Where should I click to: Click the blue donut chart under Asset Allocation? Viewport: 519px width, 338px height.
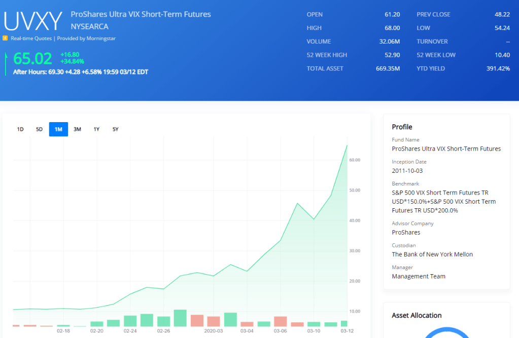[446, 333]
